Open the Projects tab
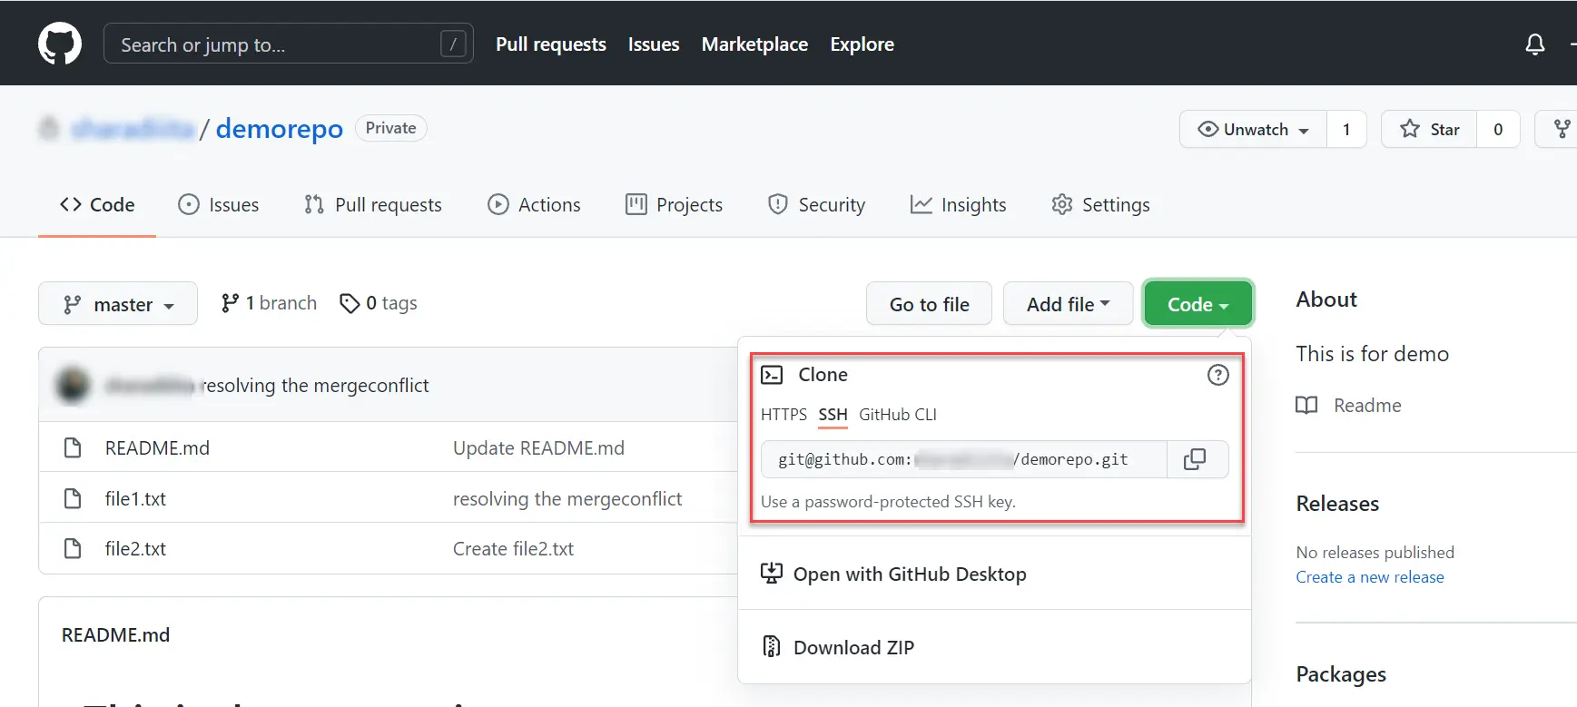Viewport: 1577px width, 707px height. 674,205
